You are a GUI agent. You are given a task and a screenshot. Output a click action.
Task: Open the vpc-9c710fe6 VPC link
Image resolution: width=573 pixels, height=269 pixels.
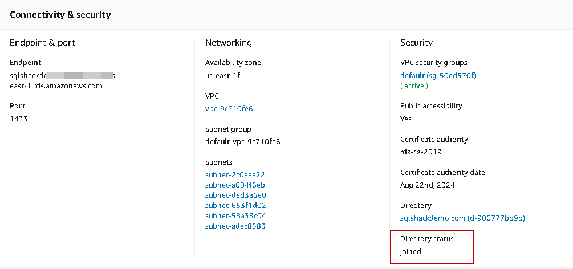click(x=229, y=108)
